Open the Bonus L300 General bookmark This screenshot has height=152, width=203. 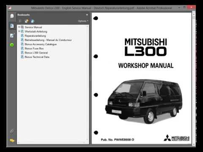coord(36,53)
